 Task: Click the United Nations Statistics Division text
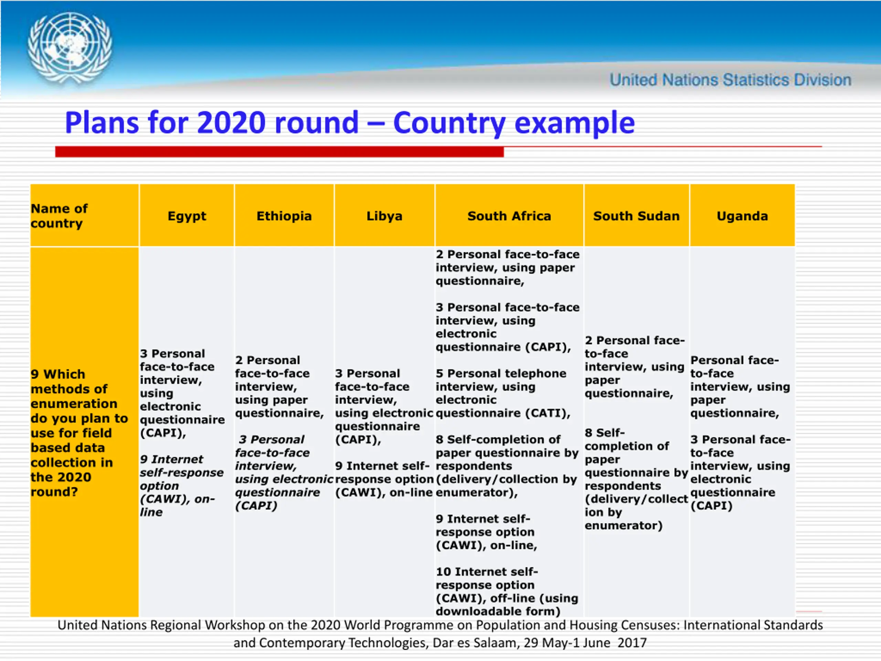[730, 80]
